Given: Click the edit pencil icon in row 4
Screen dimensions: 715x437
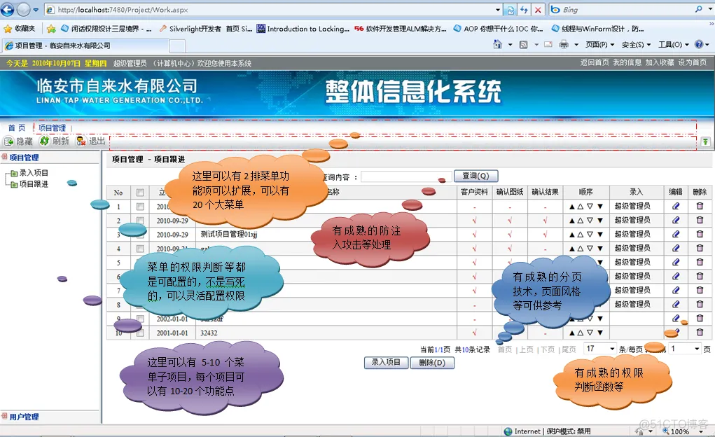Looking at the screenshot, I should [676, 248].
